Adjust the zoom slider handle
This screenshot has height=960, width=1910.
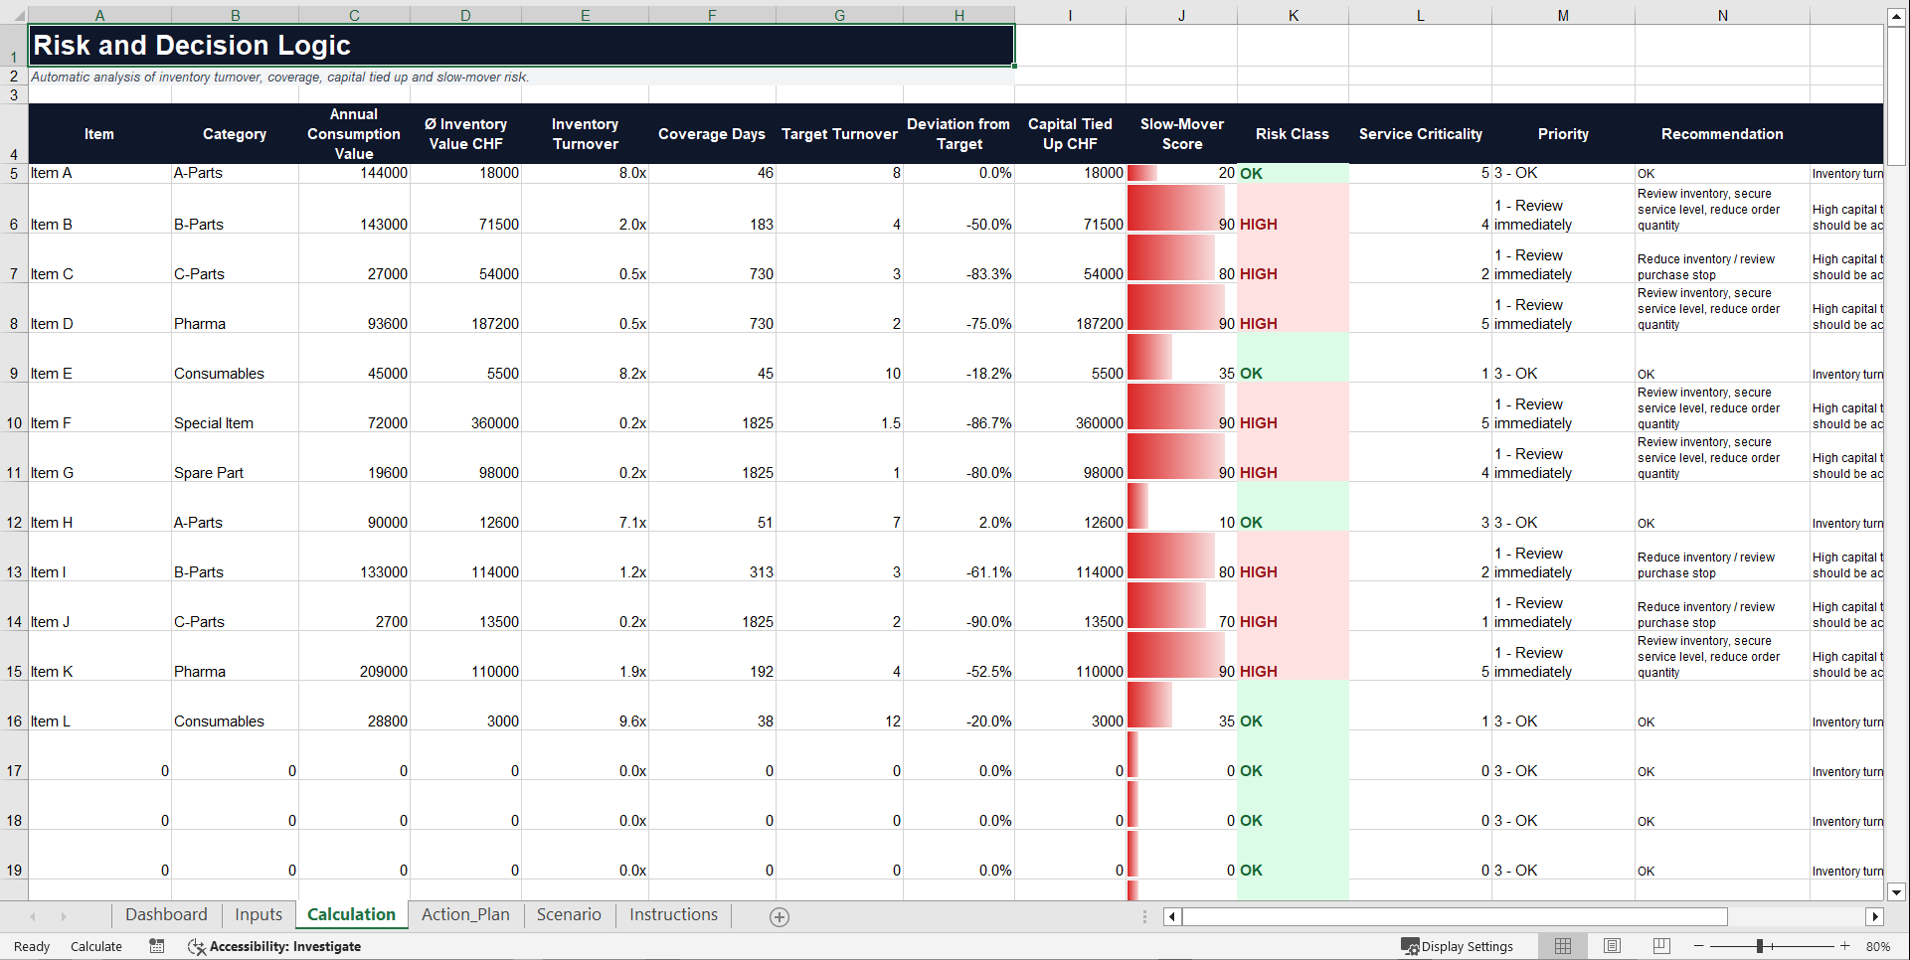tap(1760, 946)
